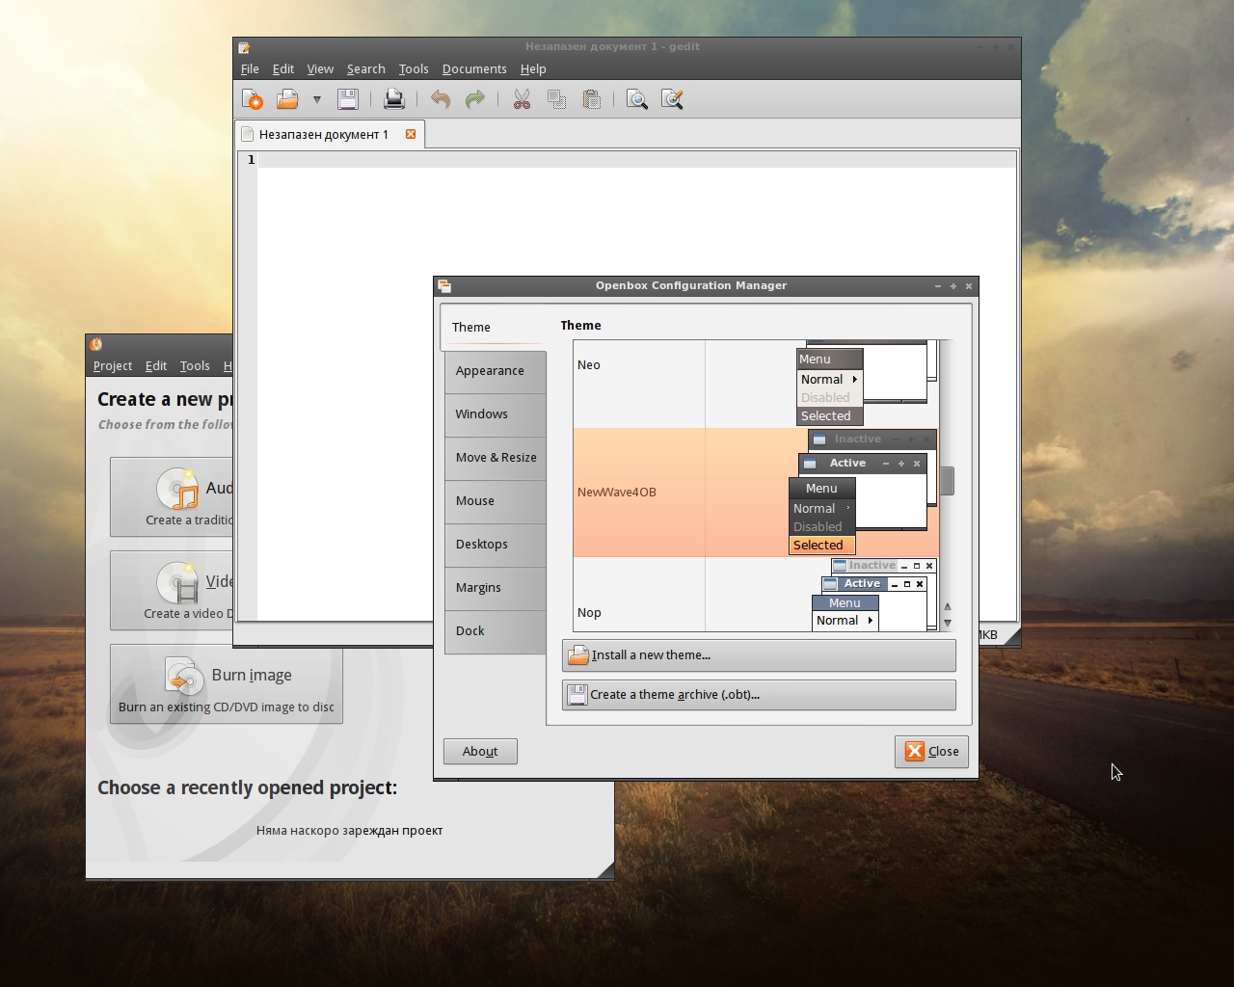Viewport: 1234px width, 987px height.
Task: Click the New document icon in gedit toolbar
Action: tap(253, 99)
